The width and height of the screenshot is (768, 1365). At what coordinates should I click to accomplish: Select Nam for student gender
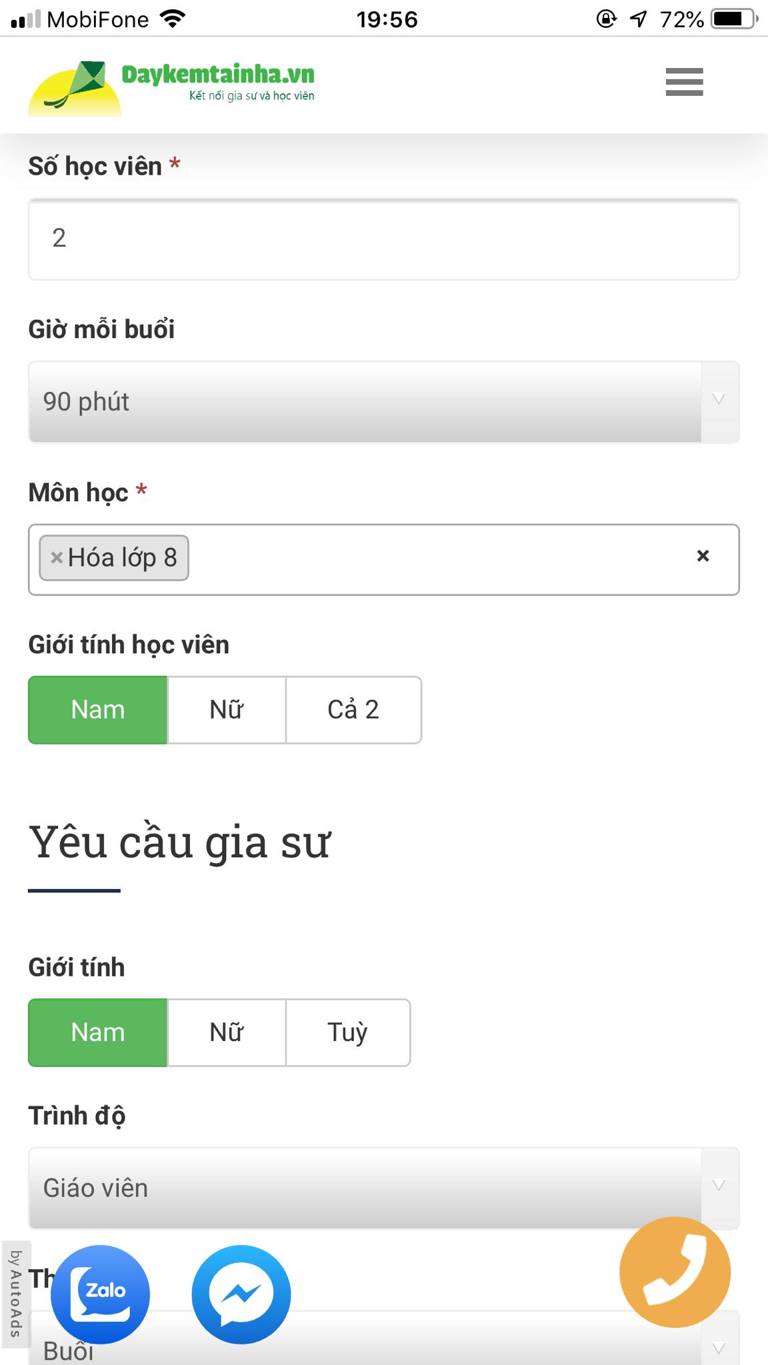(98, 710)
